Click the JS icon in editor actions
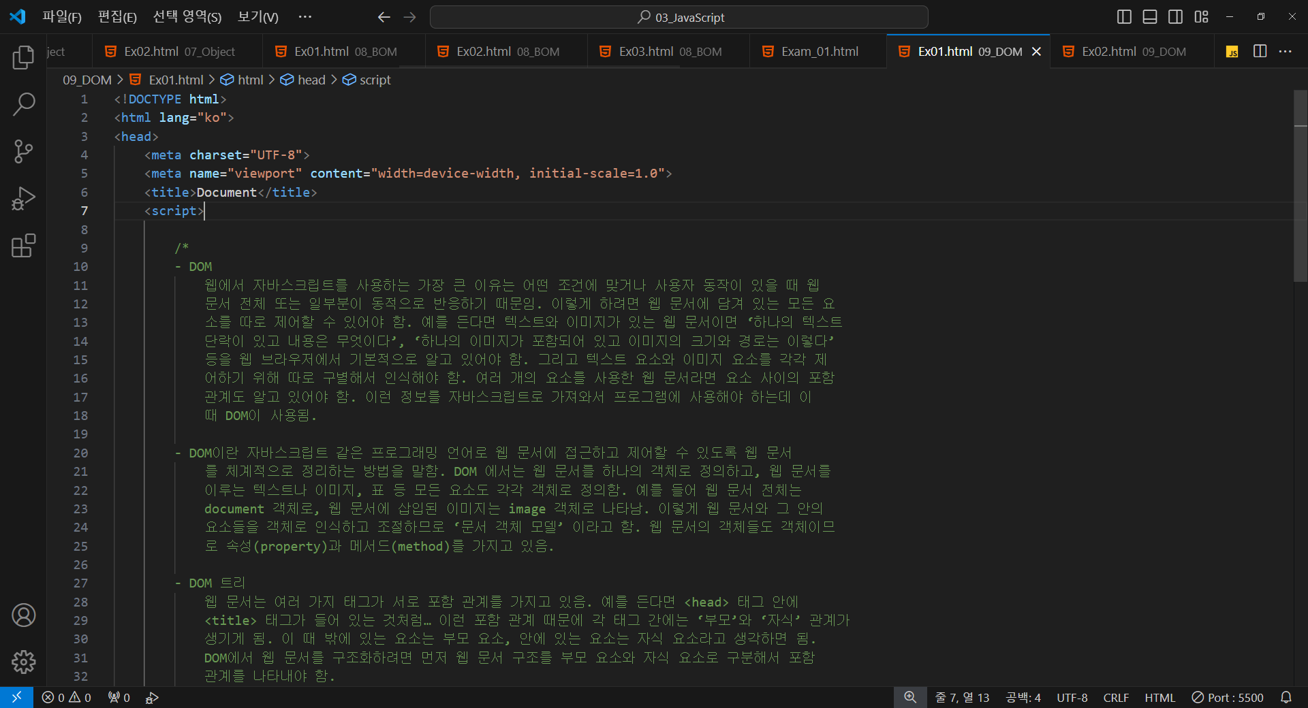1308x708 pixels. point(1232,52)
